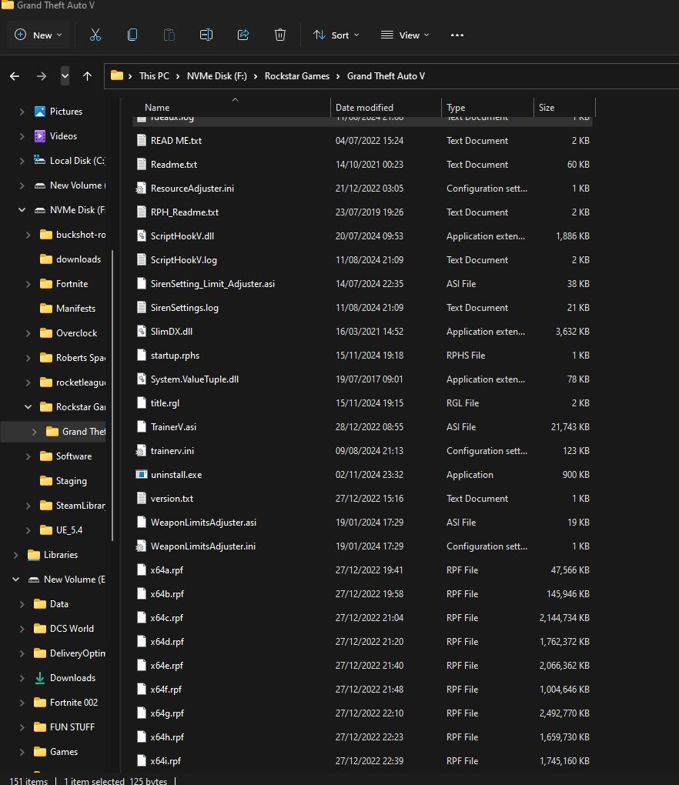Go up one folder level arrow
679x785 pixels.
click(x=87, y=75)
